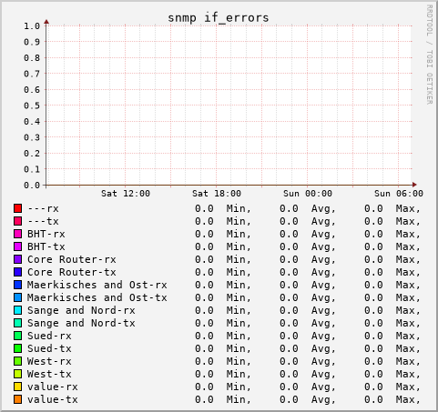Select the ---tx legend label
The height and width of the screenshot is (412, 438).
tap(43, 221)
